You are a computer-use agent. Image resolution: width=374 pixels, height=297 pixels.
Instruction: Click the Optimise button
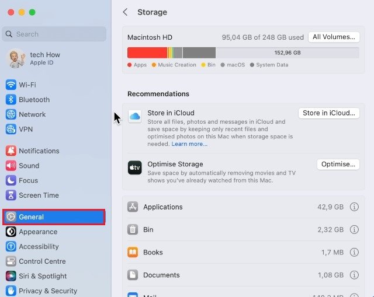coord(338,165)
